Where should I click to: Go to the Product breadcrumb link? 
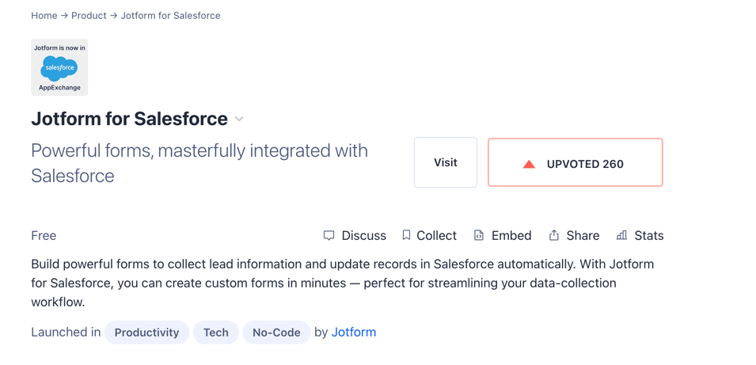click(x=89, y=15)
